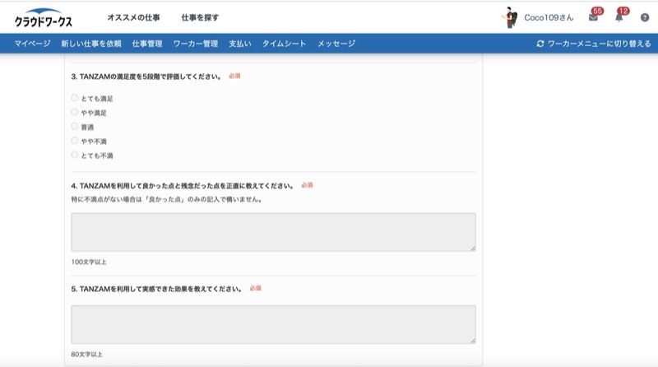Open the Coco109さん account menu
The height and width of the screenshot is (367, 658).
tap(549, 17)
